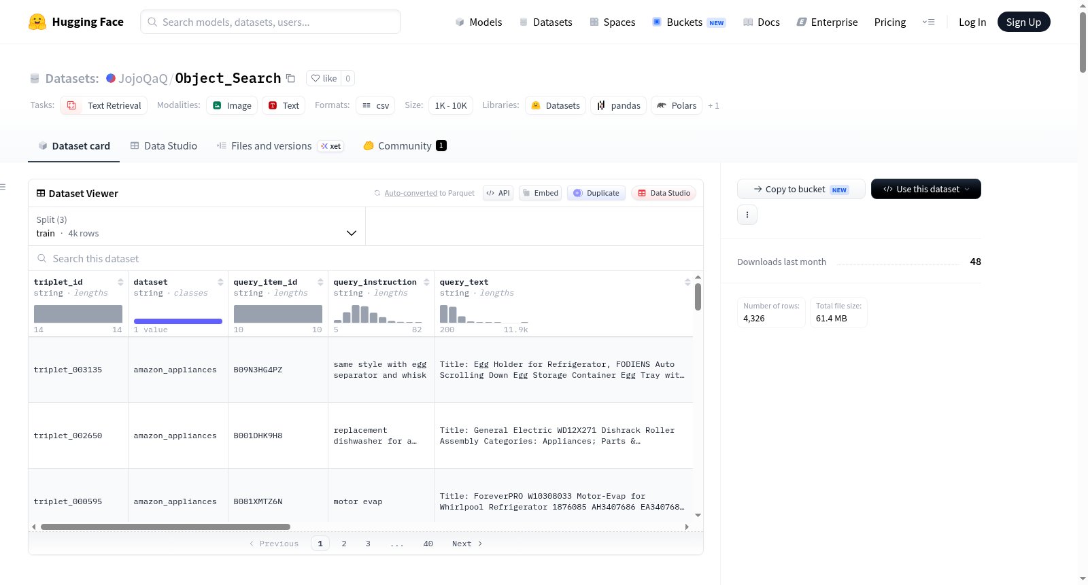Click the JojoQaQ user avatar

111,78
